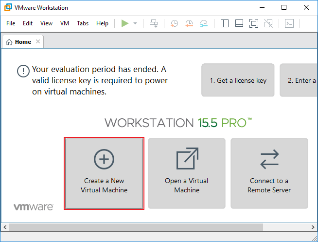Open the snapshot manager wrench icon
The width and height of the screenshot is (318, 242).
(x=204, y=23)
